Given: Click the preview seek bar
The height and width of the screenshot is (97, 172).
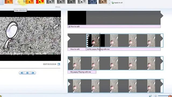Looking at the screenshot, I should coord(30,68).
